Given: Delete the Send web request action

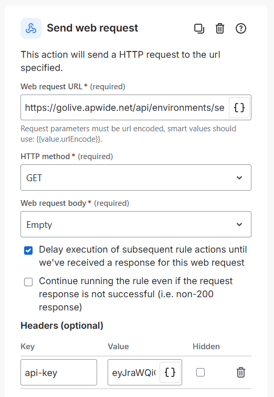Looking at the screenshot, I should (220, 28).
